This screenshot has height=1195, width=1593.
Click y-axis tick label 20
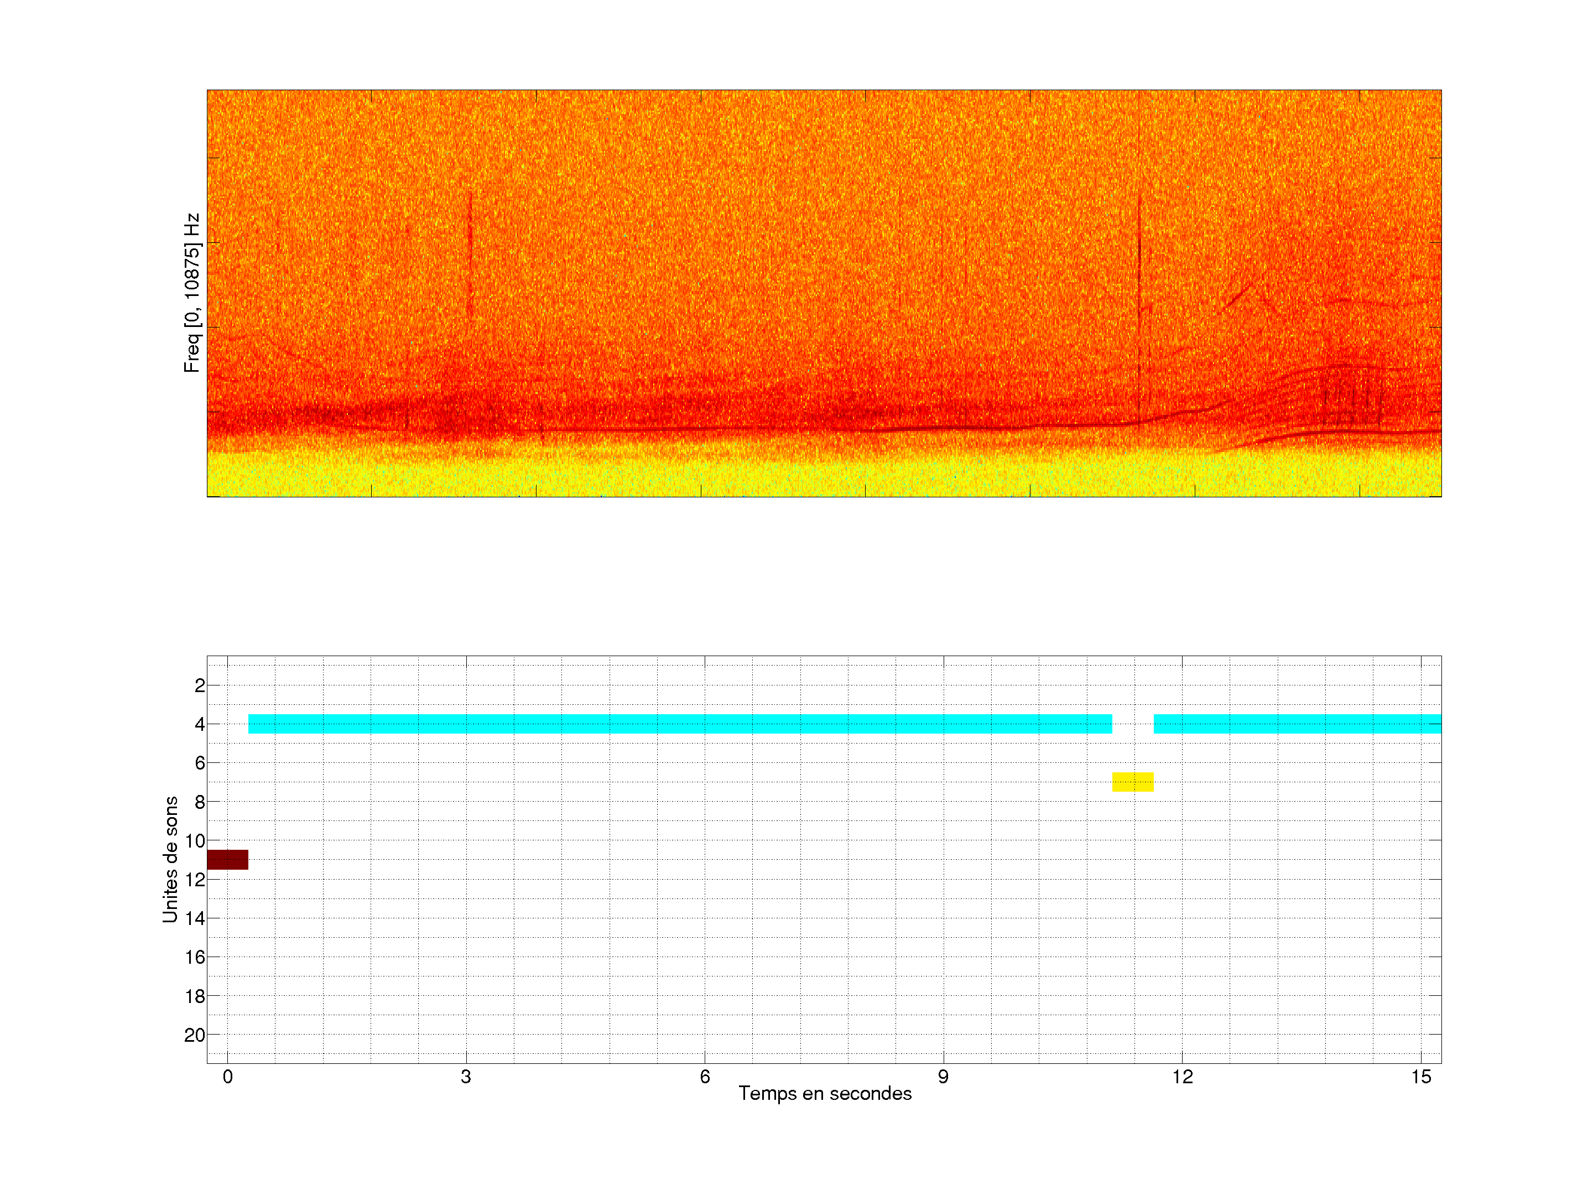pyautogui.click(x=195, y=1035)
